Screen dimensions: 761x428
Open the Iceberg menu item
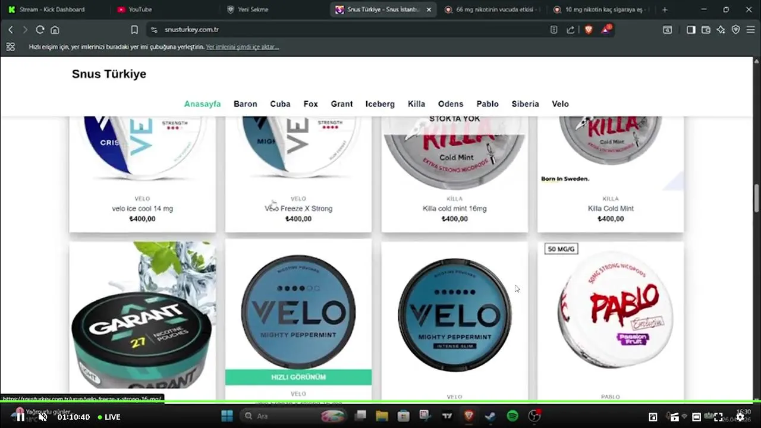380,104
